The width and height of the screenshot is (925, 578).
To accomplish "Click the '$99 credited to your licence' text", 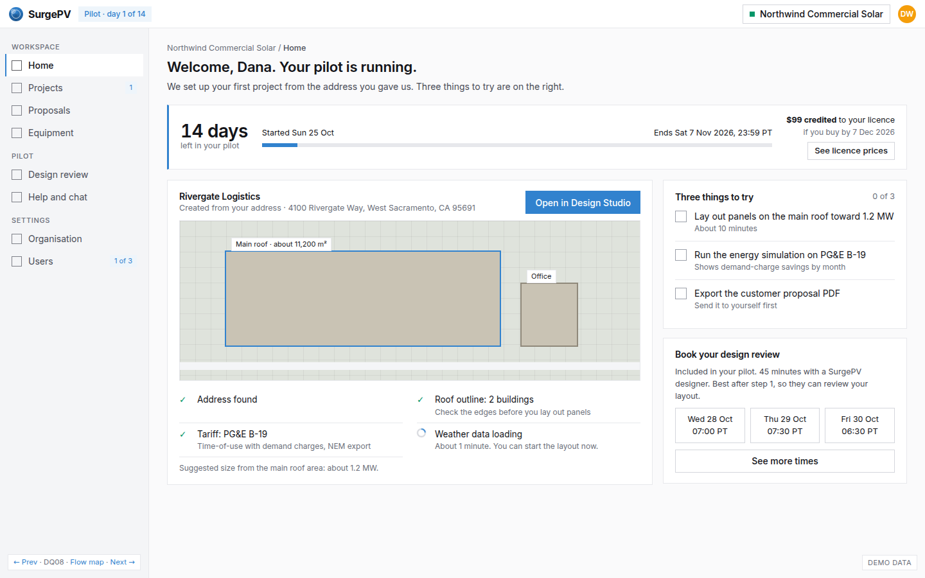I will (x=840, y=120).
